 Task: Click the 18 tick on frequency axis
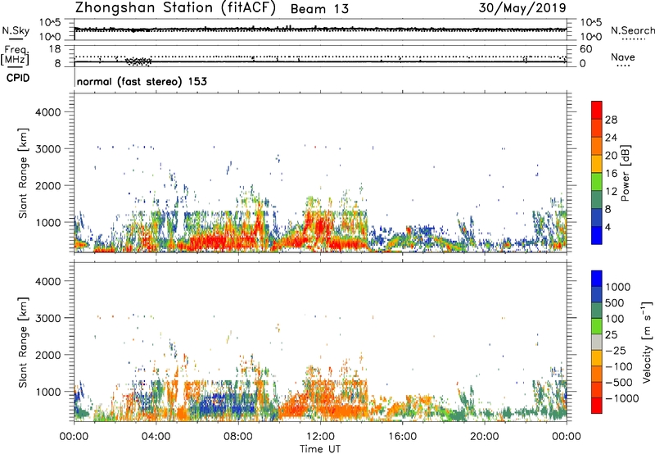(x=55, y=49)
